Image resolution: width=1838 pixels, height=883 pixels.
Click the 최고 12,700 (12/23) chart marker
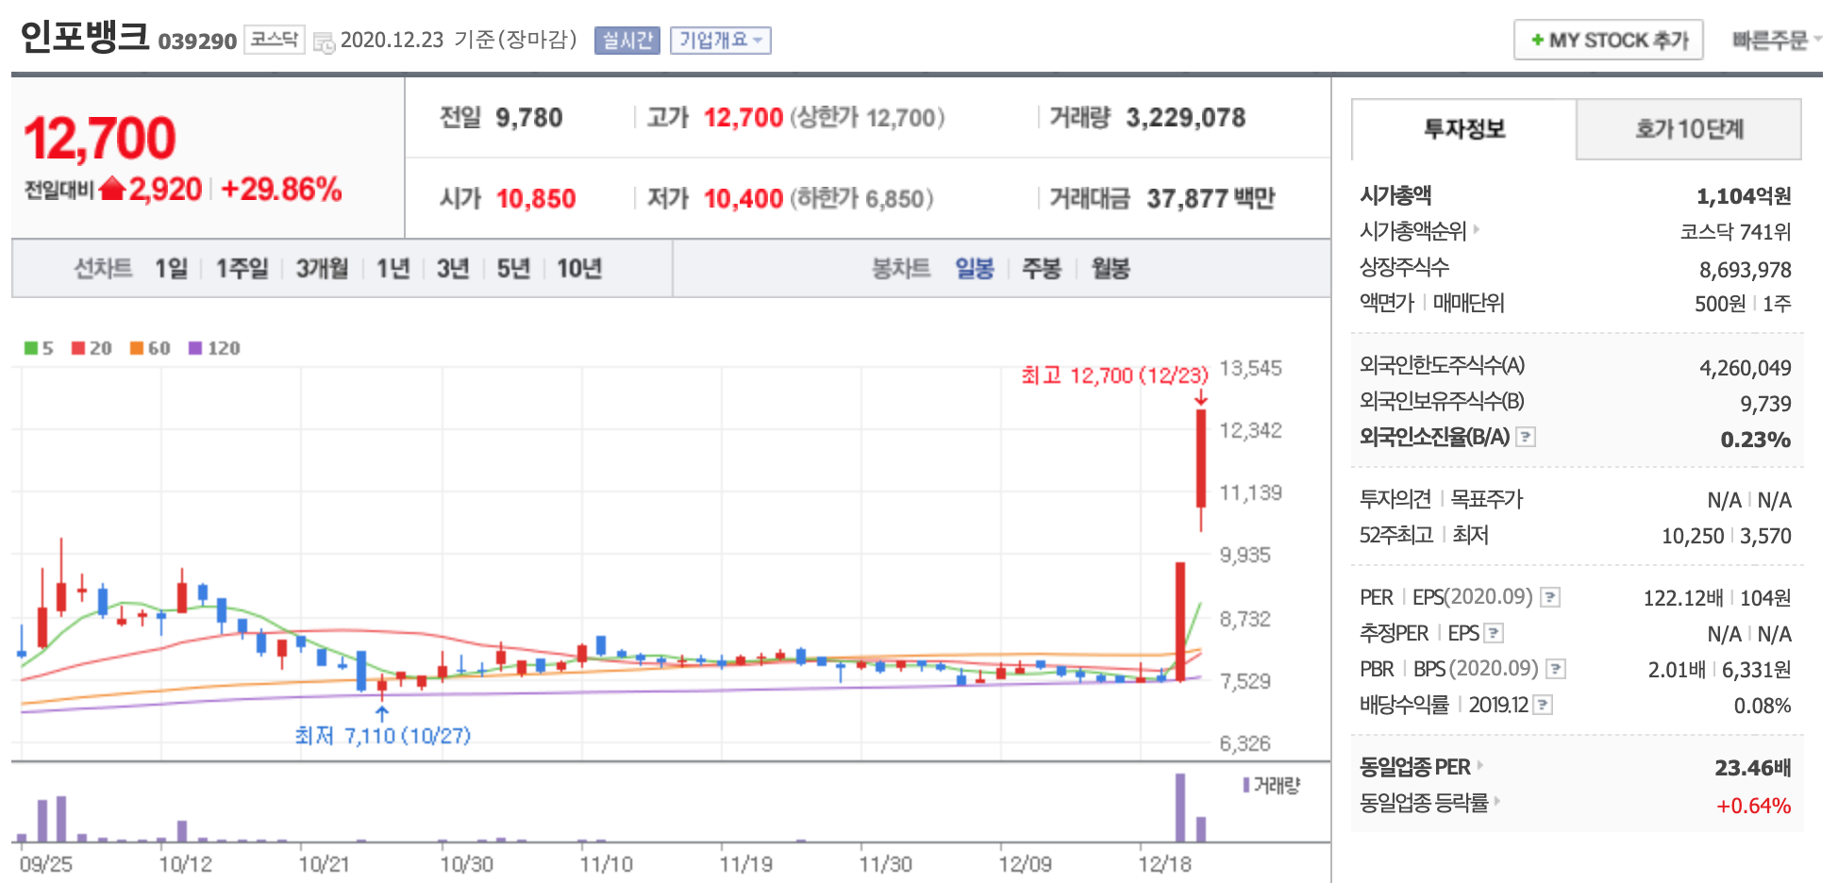1114,375
